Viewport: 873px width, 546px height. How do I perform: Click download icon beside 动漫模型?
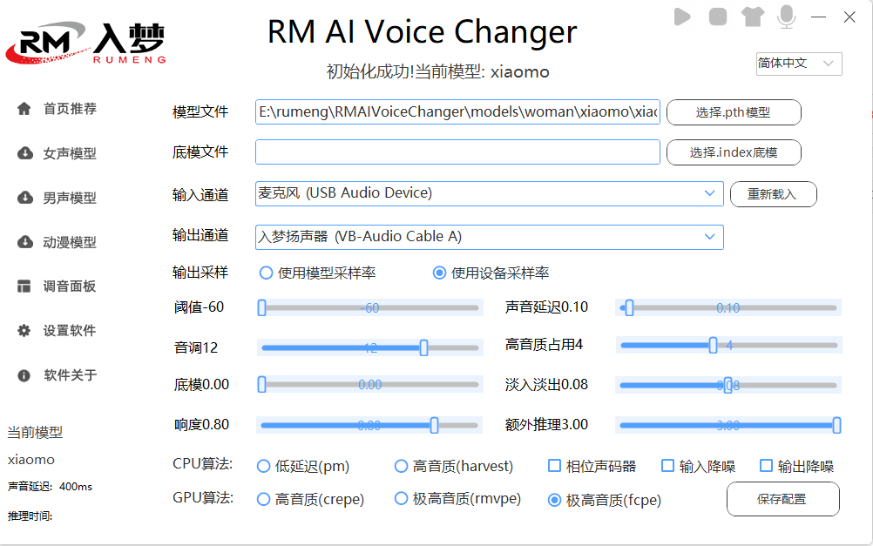pyautogui.click(x=25, y=242)
